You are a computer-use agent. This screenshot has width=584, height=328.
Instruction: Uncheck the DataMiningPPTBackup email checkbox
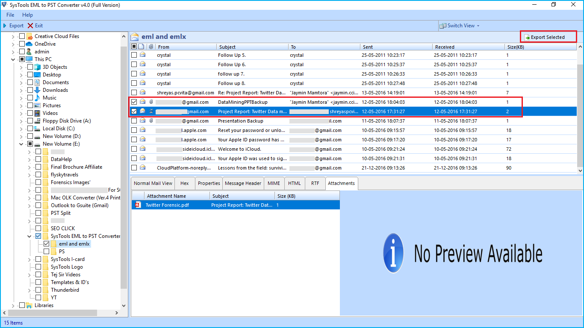tap(134, 102)
